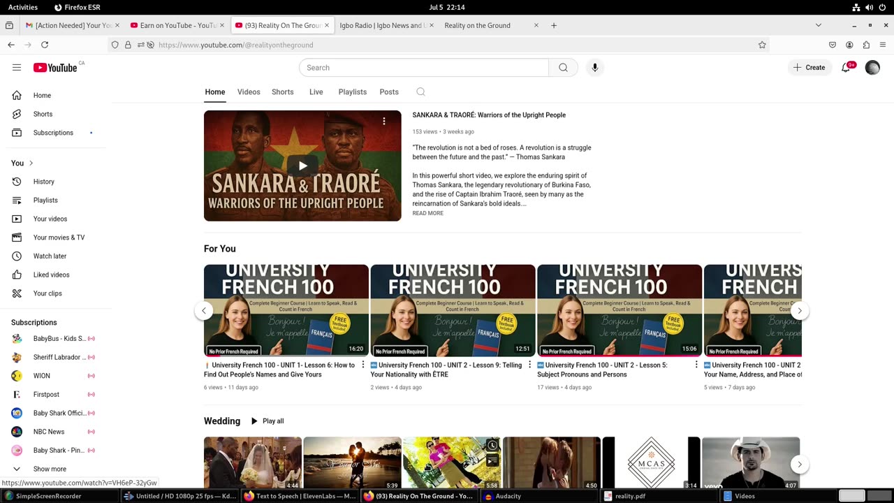Screen dimensions: 894x503
Task: Close the Reality on the Ground tab
Action: point(536,25)
